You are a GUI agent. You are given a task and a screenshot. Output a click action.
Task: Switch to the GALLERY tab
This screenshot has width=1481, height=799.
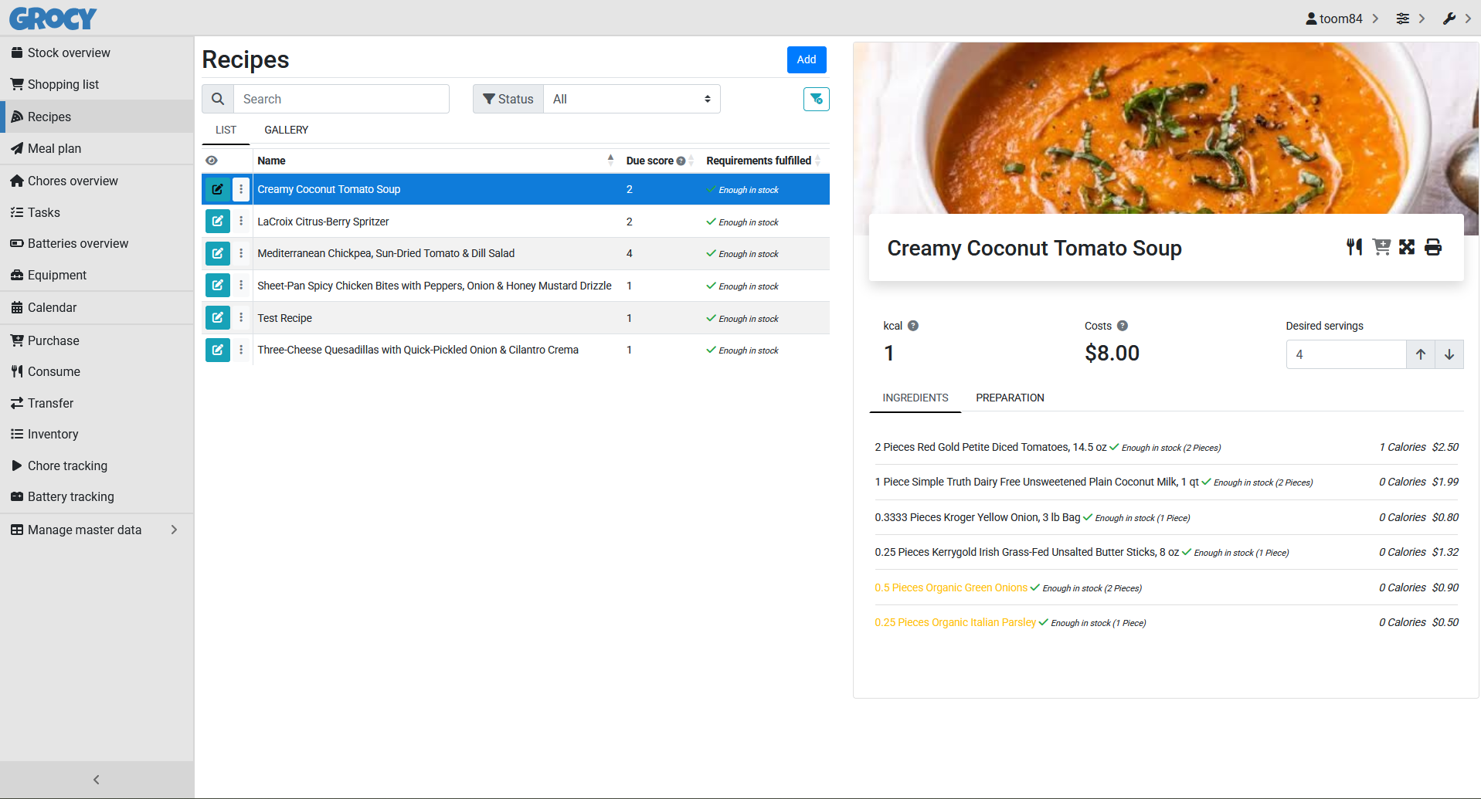(286, 130)
